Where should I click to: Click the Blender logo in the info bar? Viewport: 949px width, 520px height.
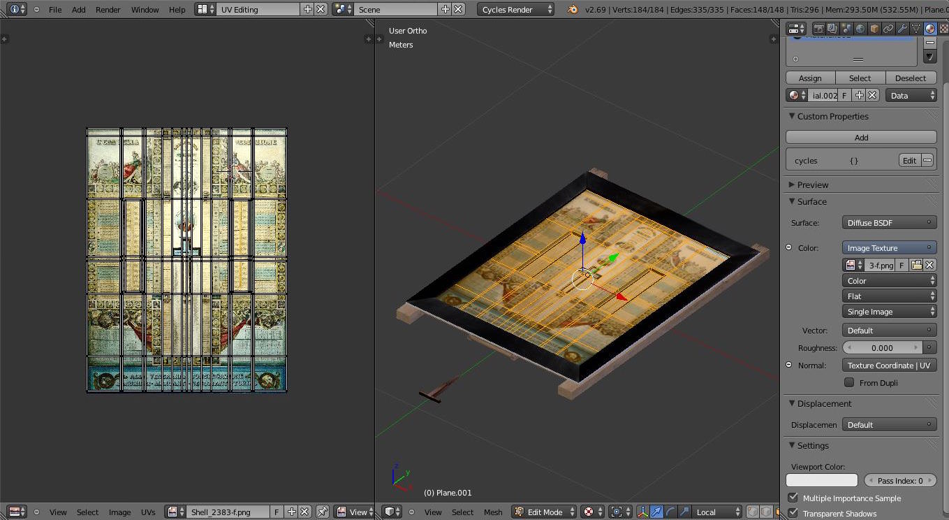click(x=573, y=9)
